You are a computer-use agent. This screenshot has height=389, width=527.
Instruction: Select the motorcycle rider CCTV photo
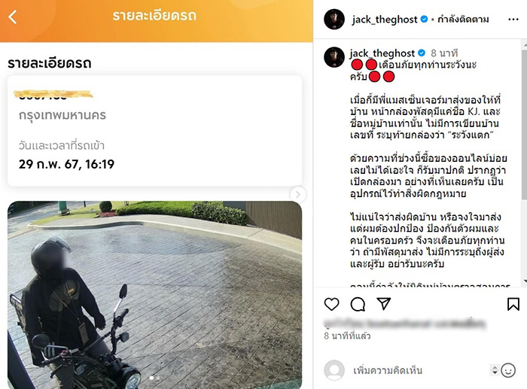coord(154,295)
